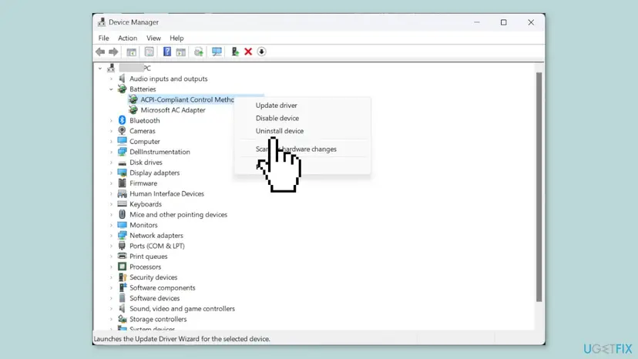Image resolution: width=638 pixels, height=359 pixels.
Task: Click the Security devices icon
Action: click(122, 277)
